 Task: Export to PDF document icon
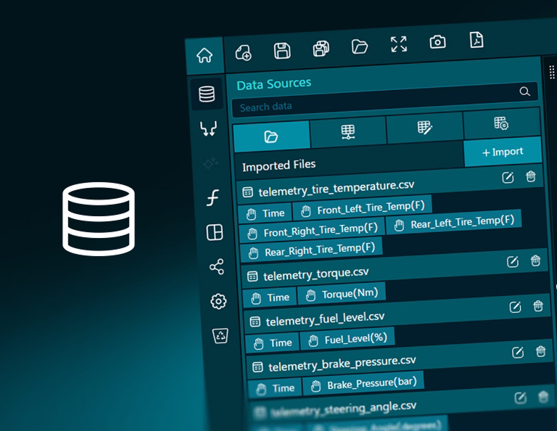click(476, 40)
